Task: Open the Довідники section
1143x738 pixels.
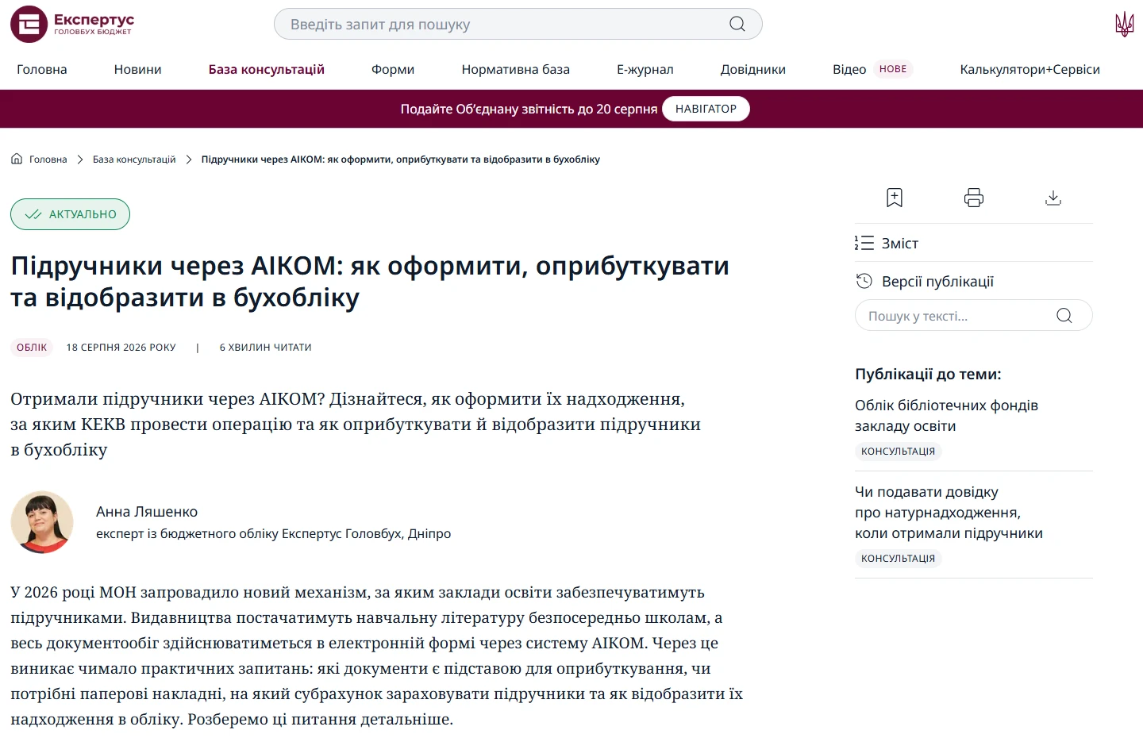Action: (x=753, y=69)
